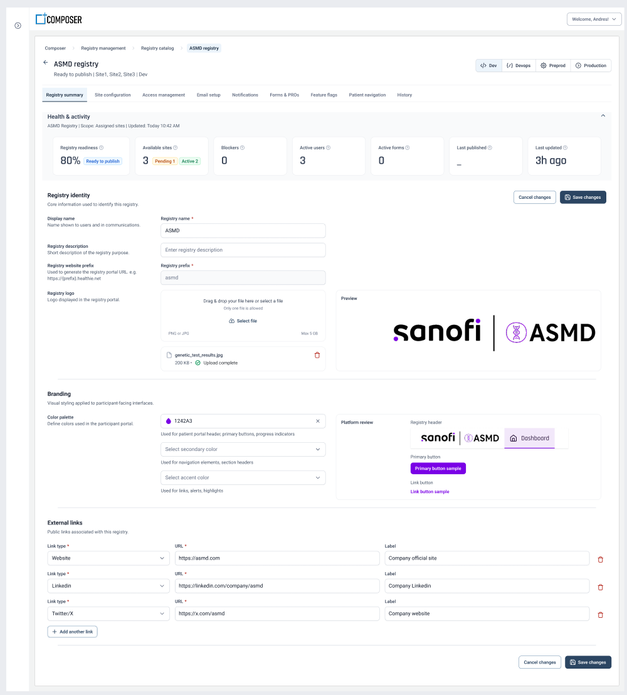
Task: Open the Patient navigation tab
Action: (x=367, y=95)
